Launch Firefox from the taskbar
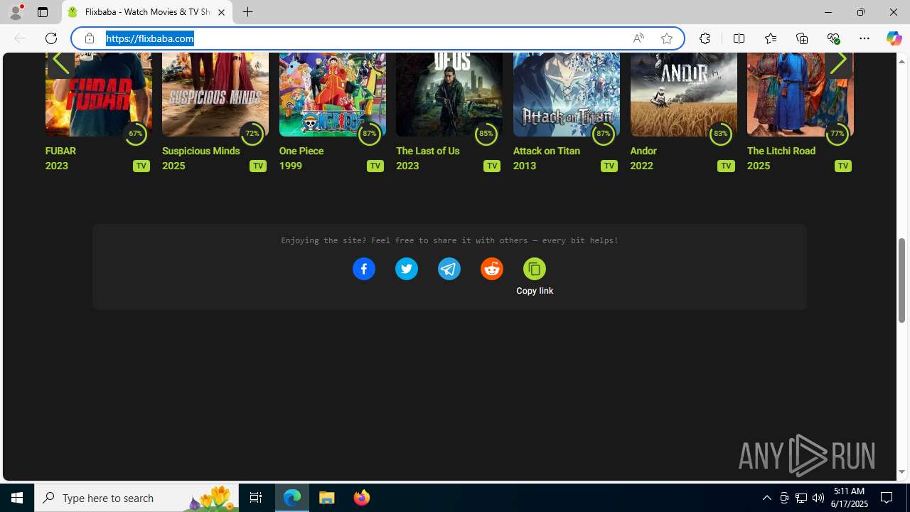Screen dimensions: 910x512 click(x=361, y=498)
